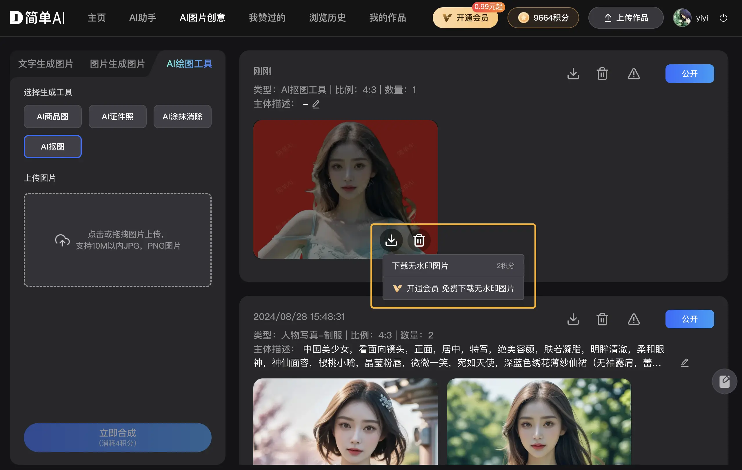Choose the AI商品图 tool
This screenshot has height=470, width=742.
pyautogui.click(x=53, y=116)
